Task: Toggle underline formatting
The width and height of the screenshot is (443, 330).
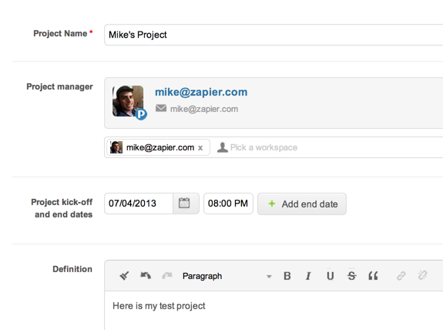Action: (x=330, y=276)
